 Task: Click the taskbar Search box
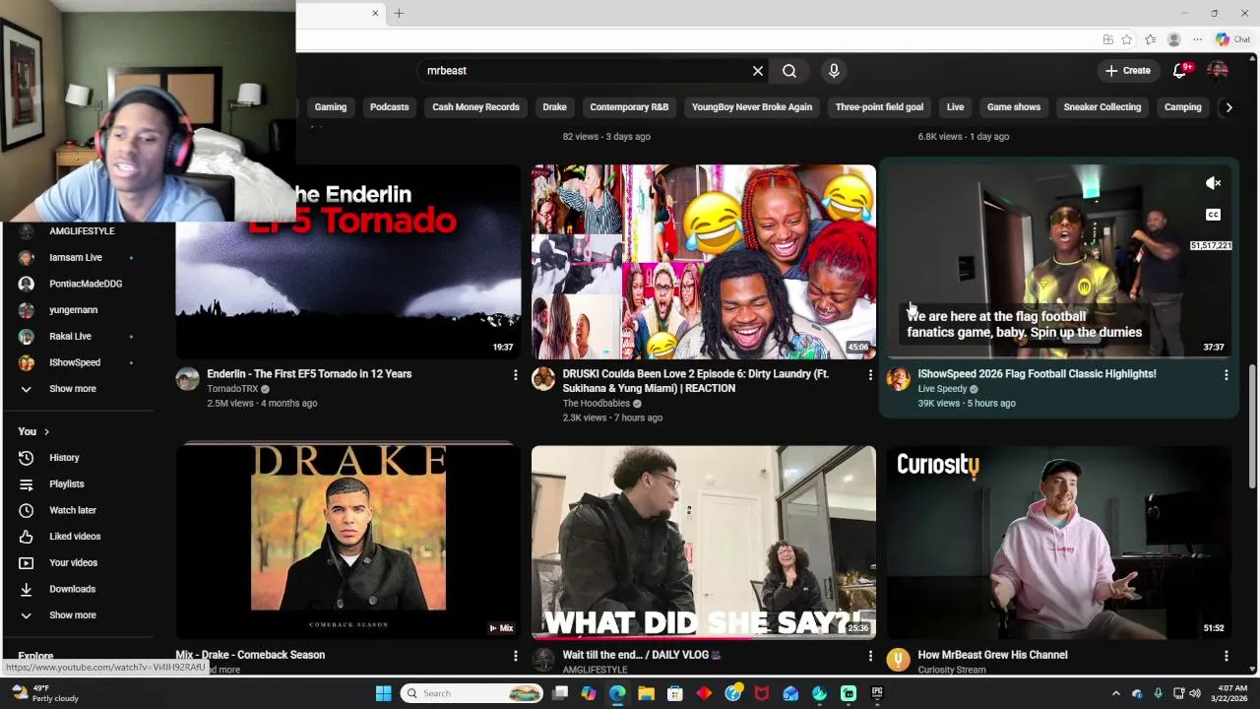(x=472, y=693)
